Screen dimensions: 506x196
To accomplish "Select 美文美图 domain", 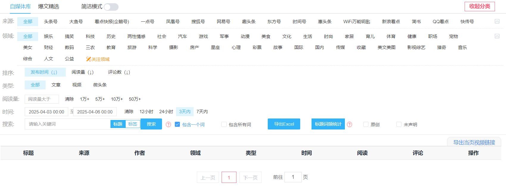I will click(386, 47).
